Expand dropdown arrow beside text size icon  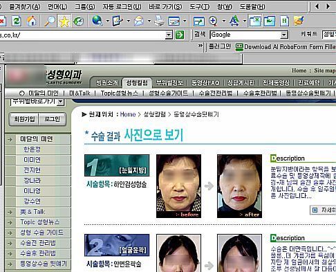point(245,21)
